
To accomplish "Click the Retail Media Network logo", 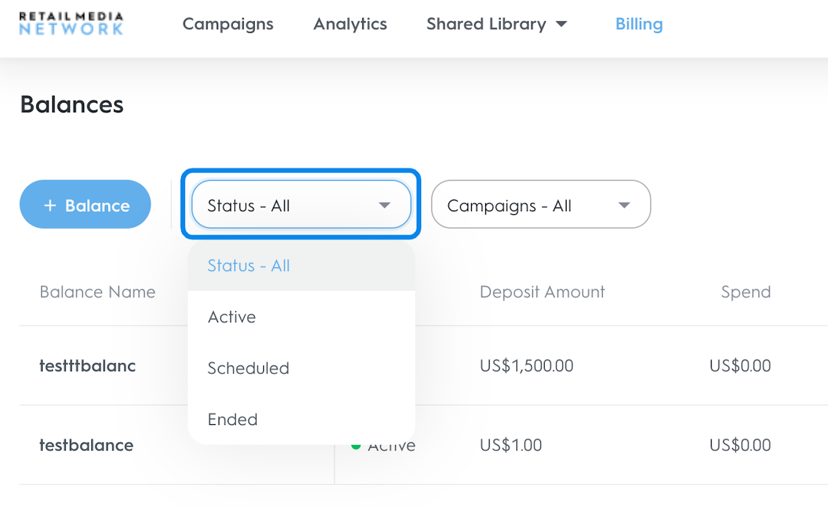I will tap(71, 23).
